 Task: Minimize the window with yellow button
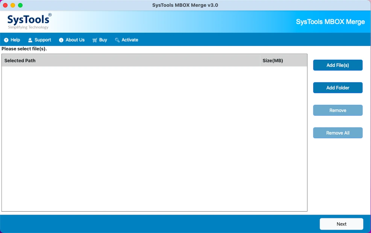(13, 5)
